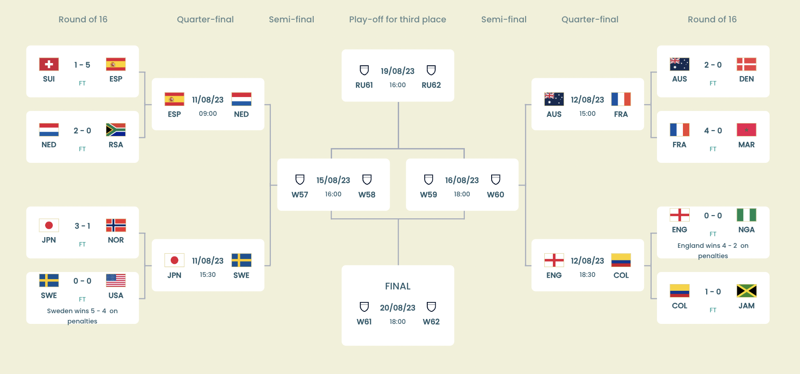Click Denmark flag in AUS vs DEN match
The width and height of the screenshot is (800, 374).
coord(746,64)
